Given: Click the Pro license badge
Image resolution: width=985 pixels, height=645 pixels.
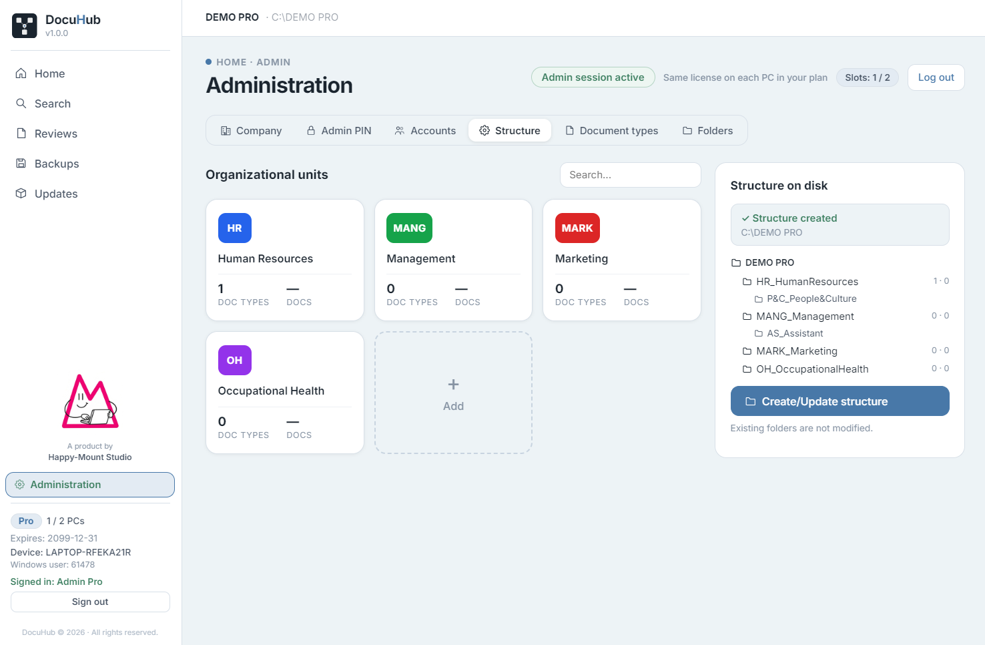Looking at the screenshot, I should pos(26,521).
